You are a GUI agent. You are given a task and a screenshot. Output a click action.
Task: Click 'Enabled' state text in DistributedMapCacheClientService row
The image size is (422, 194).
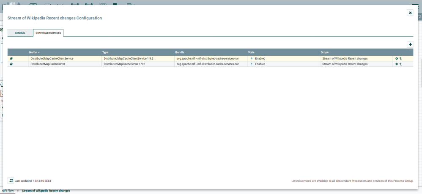pos(260,58)
